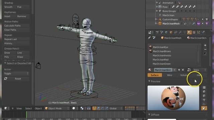Open material slot specials down-arrow menu
214x120 pixels.
(205, 53)
